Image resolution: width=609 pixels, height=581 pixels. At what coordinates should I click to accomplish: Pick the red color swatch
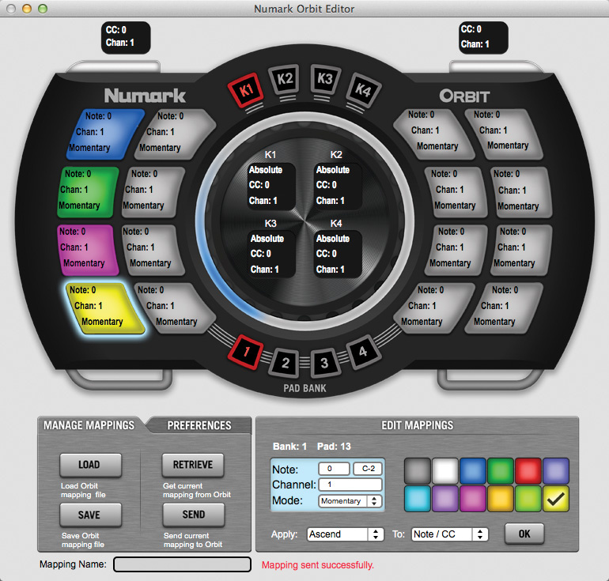pyautogui.click(x=528, y=471)
